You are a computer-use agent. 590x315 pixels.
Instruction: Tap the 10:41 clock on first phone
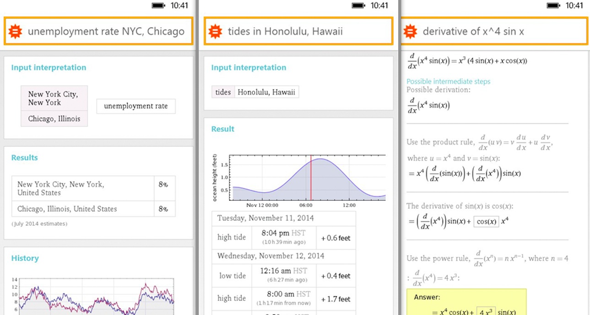coord(179,5)
